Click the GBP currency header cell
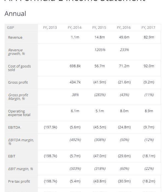The height and width of the screenshot is (192, 163). click(x=10, y=27)
